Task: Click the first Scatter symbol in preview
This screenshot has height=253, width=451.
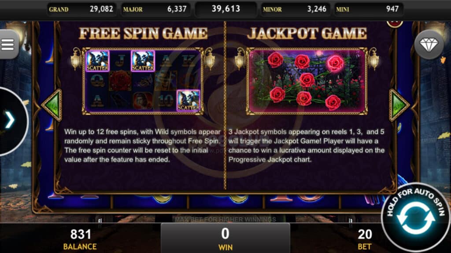Action: click(97, 61)
